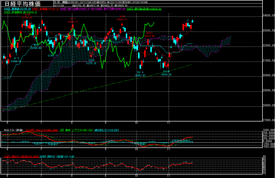Click the 32000.00 price axis label

[269, 46]
